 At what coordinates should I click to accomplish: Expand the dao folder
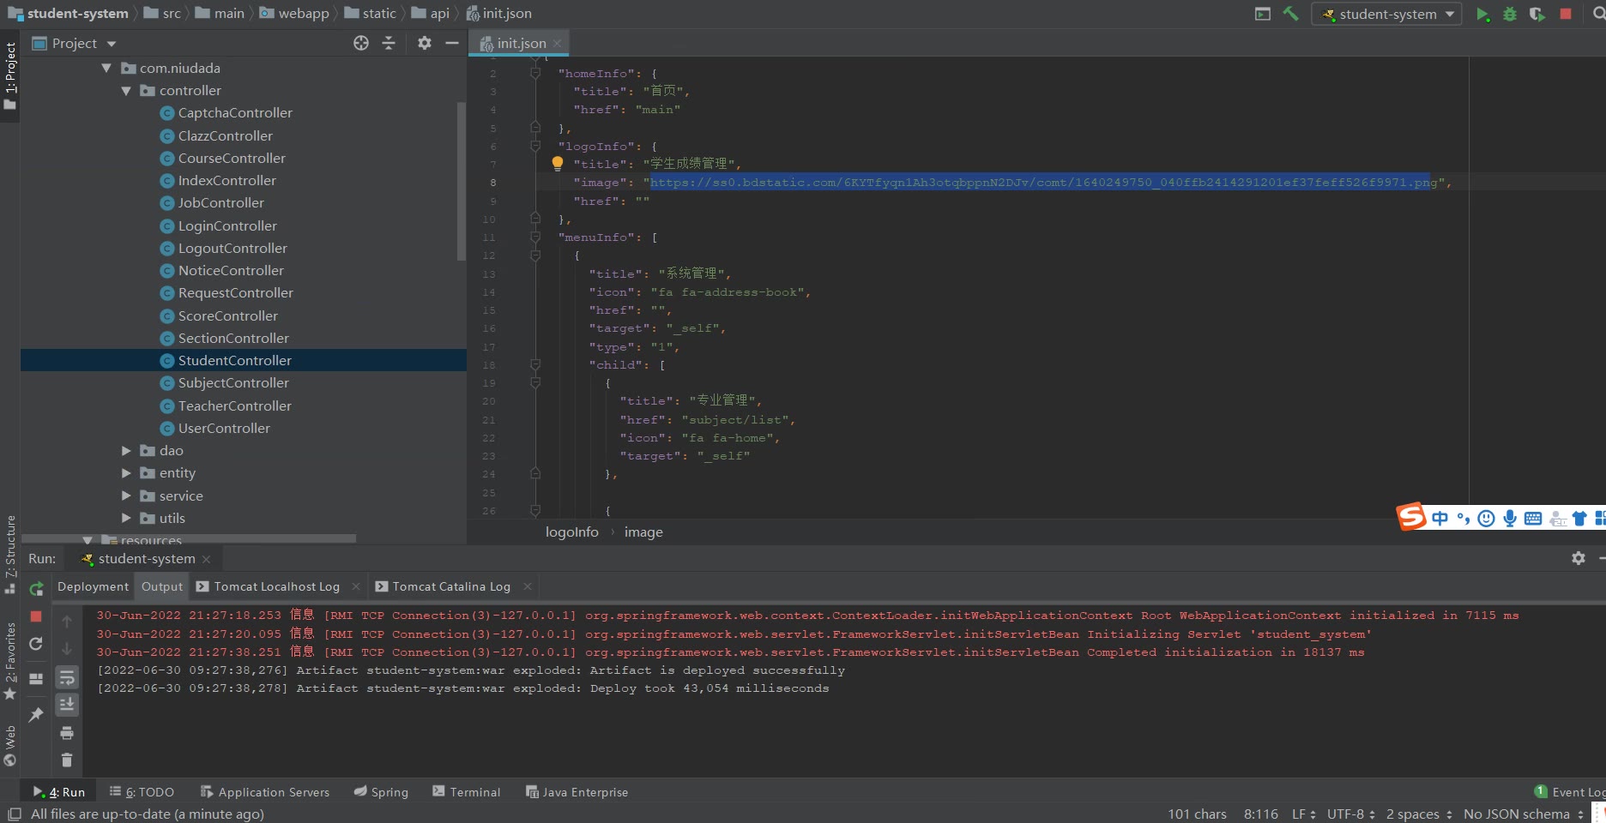click(126, 450)
